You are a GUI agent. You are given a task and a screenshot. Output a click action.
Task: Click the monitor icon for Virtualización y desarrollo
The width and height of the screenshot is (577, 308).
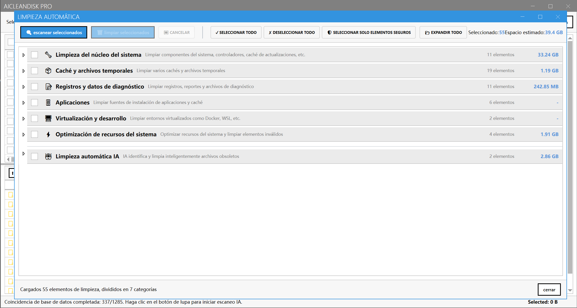point(48,118)
